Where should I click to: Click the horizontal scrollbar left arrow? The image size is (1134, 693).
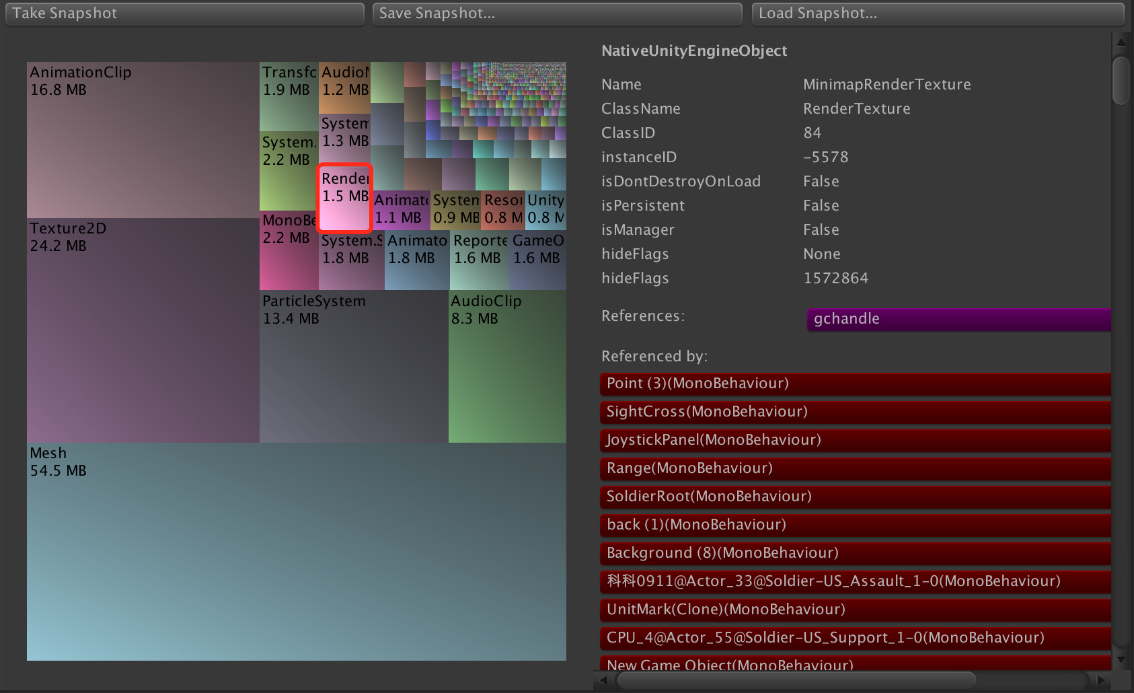[603, 680]
